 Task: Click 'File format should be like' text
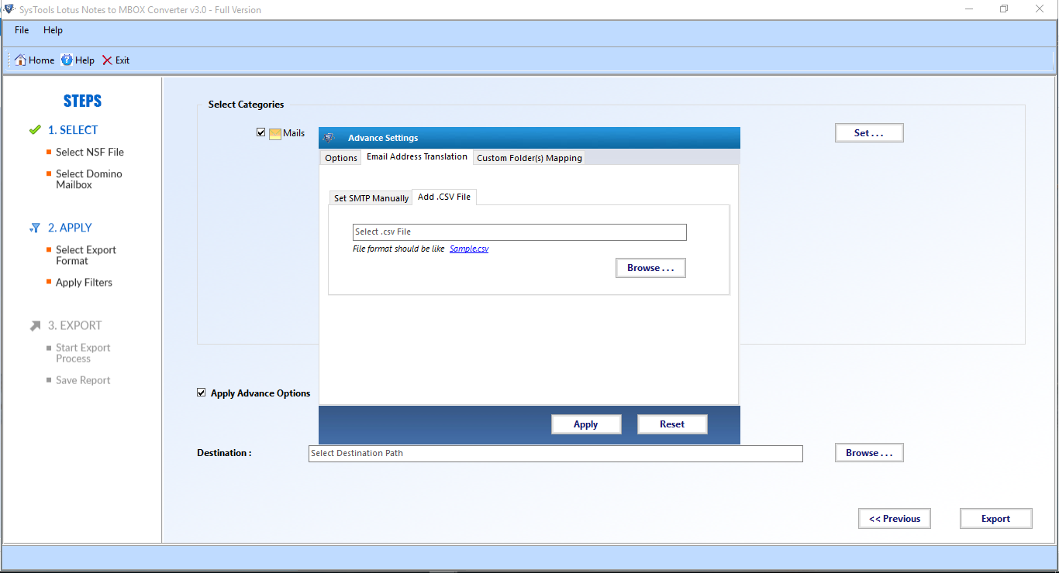[398, 249]
